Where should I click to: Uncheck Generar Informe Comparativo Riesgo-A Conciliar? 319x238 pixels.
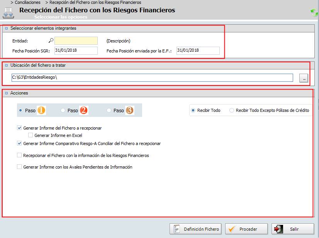coord(19,143)
